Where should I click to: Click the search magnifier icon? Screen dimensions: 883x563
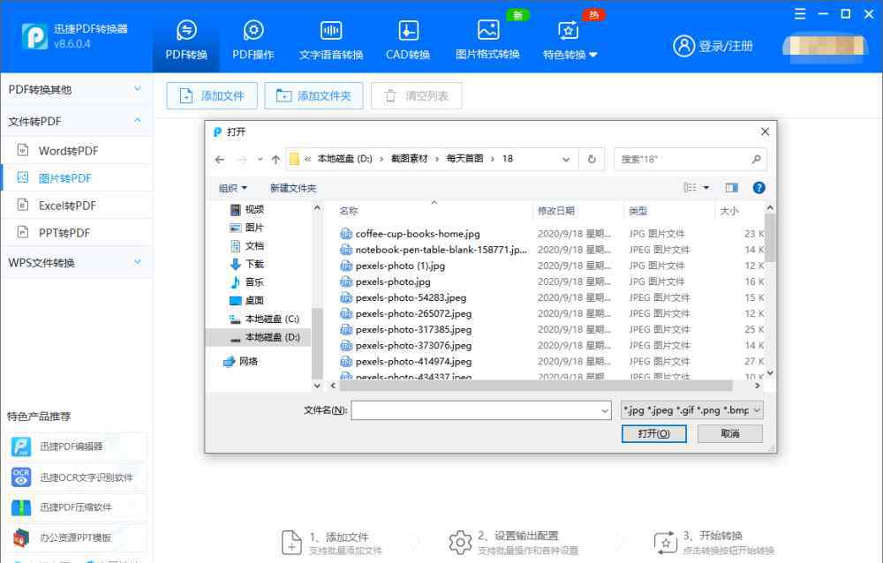point(757,160)
